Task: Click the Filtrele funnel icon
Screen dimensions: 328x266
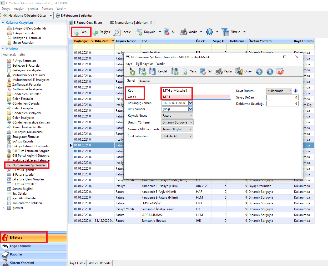Action: point(225,32)
